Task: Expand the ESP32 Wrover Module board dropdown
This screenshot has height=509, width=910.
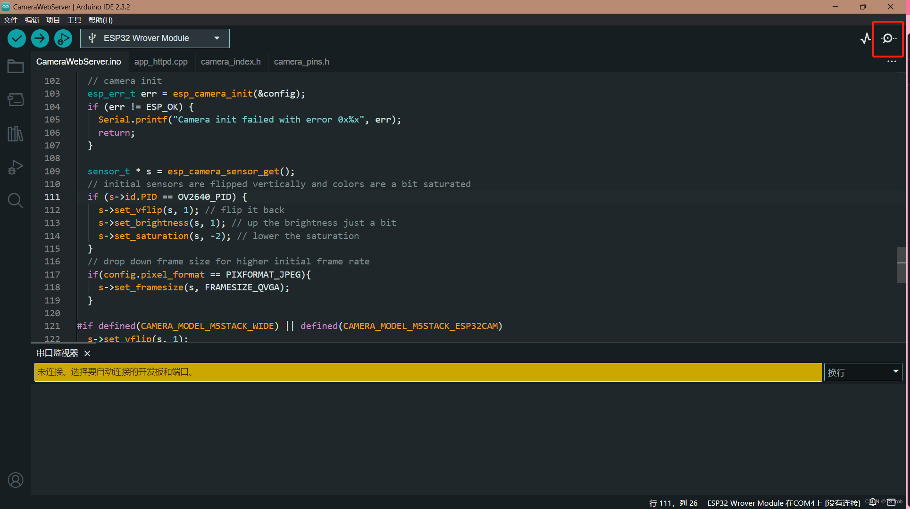Action: [x=155, y=38]
